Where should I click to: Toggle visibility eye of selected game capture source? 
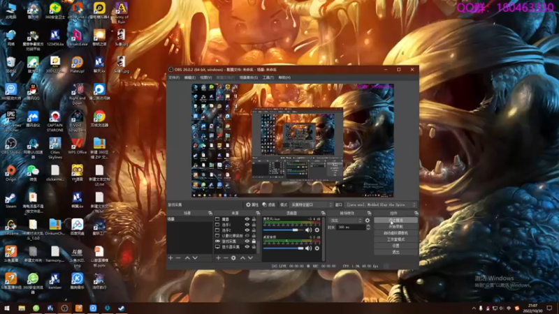pyautogui.click(x=247, y=241)
